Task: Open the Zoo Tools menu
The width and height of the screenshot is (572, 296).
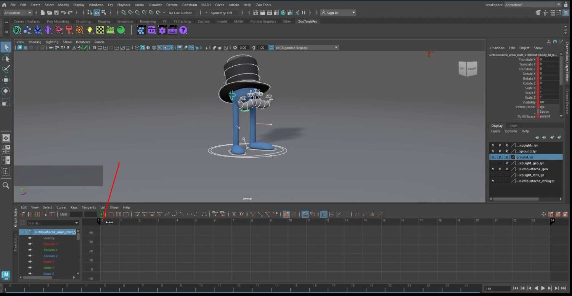Action: coord(263,5)
